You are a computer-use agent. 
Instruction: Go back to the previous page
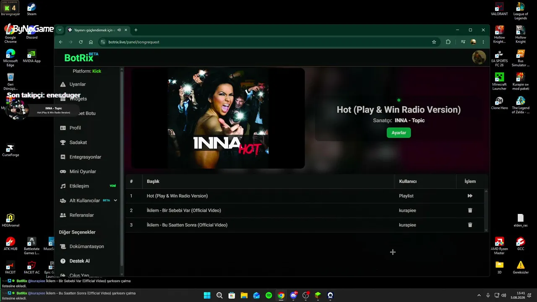pyautogui.click(x=61, y=42)
